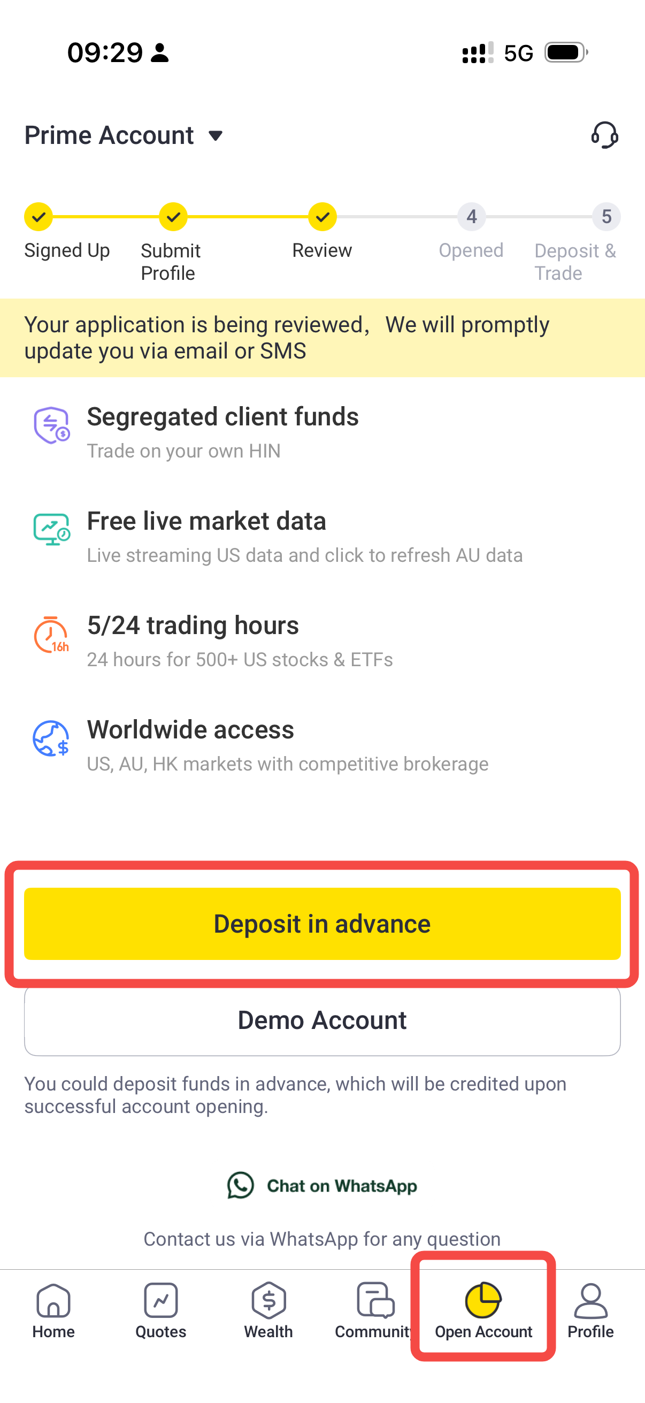
Task: Go to the Wealth tab
Action: (x=268, y=1310)
